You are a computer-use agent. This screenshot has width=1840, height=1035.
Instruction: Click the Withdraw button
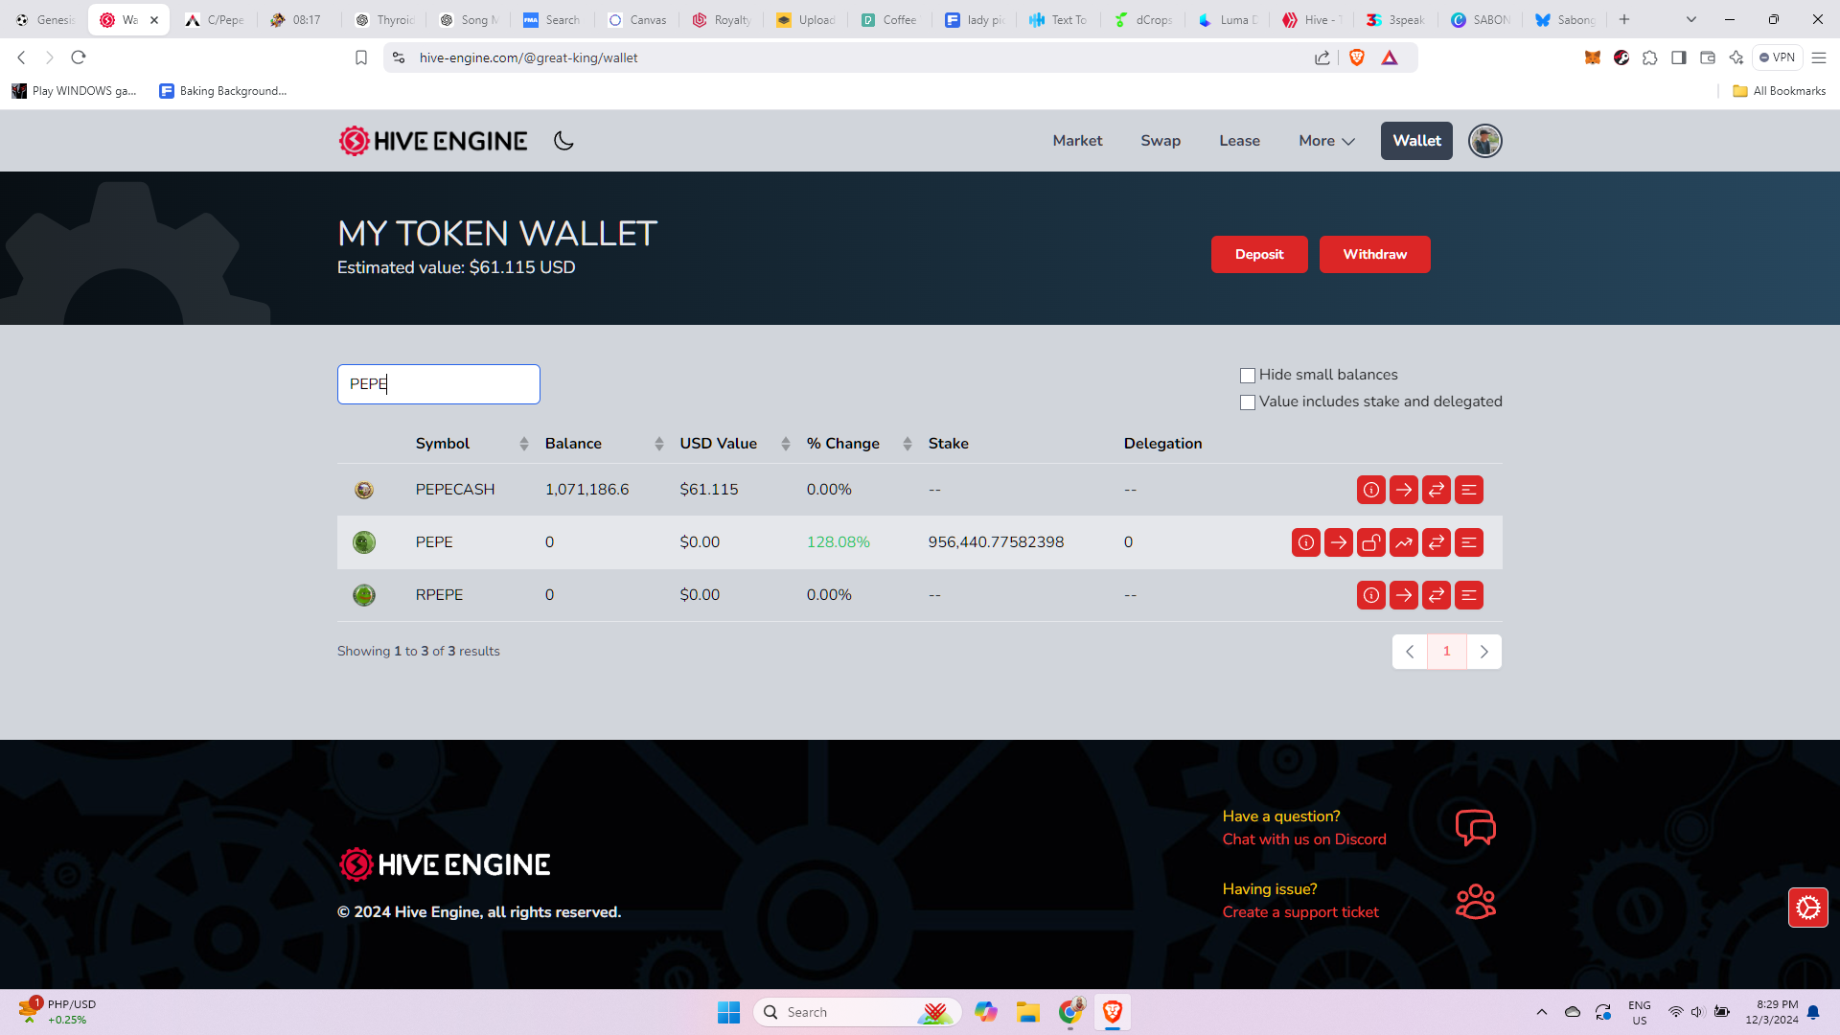[x=1374, y=254]
